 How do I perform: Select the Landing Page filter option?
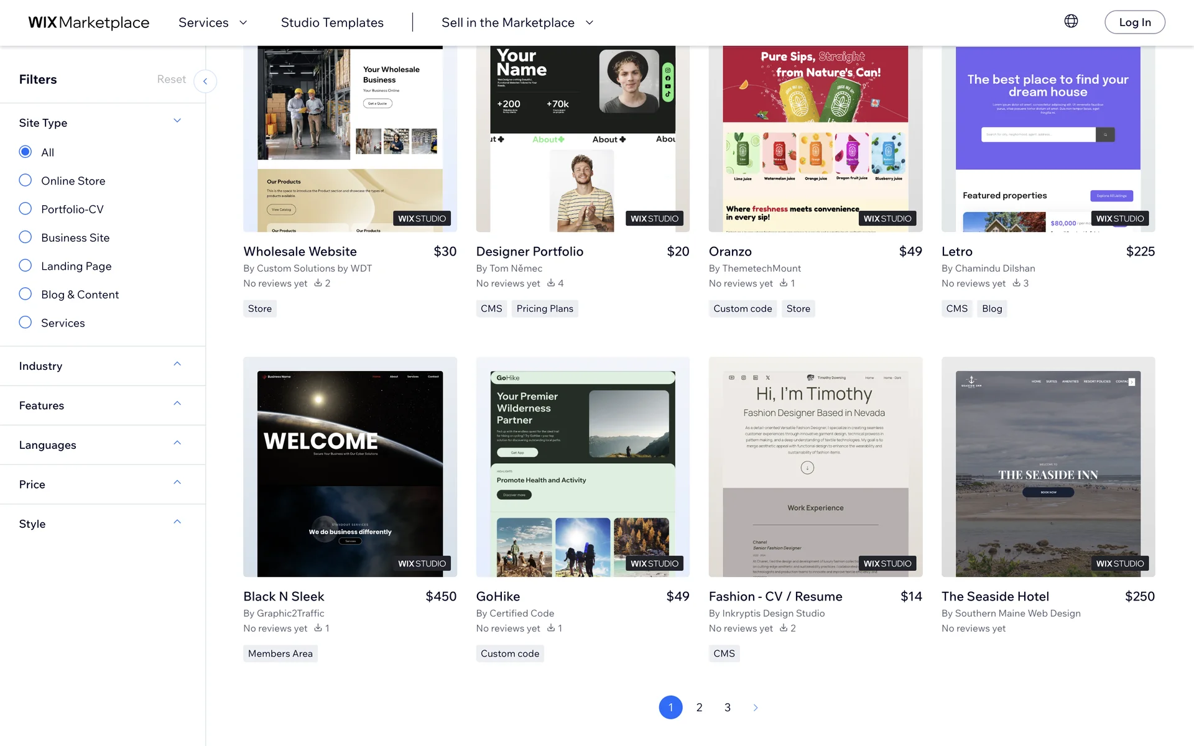pos(25,265)
